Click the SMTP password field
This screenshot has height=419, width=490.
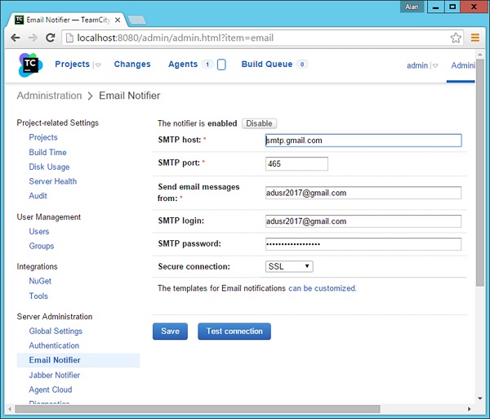(363, 244)
